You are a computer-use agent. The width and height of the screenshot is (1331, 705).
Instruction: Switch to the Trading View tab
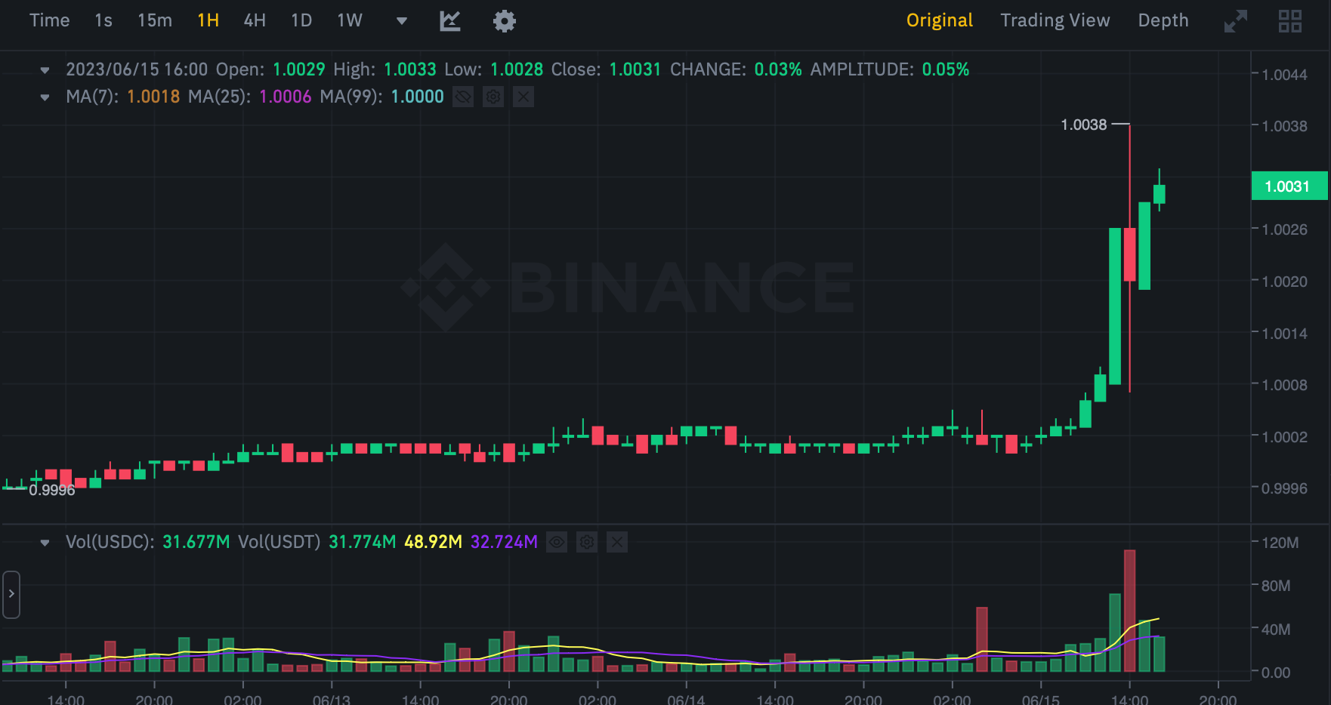(1055, 20)
